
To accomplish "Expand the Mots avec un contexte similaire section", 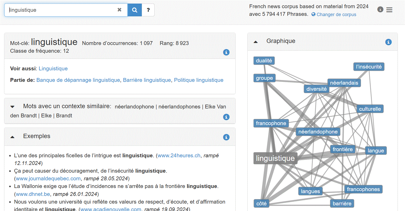I will [x=12, y=107].
